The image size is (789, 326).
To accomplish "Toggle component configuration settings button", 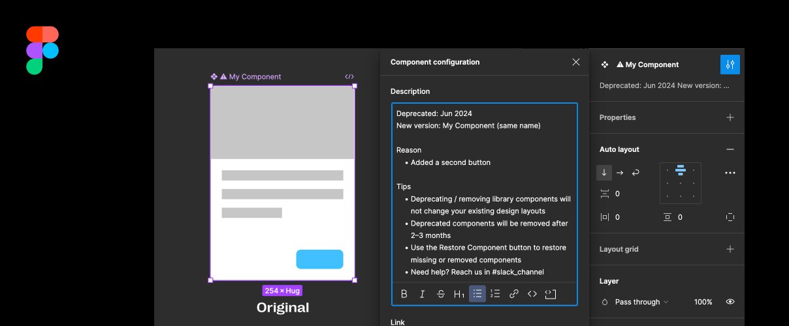I will (730, 65).
